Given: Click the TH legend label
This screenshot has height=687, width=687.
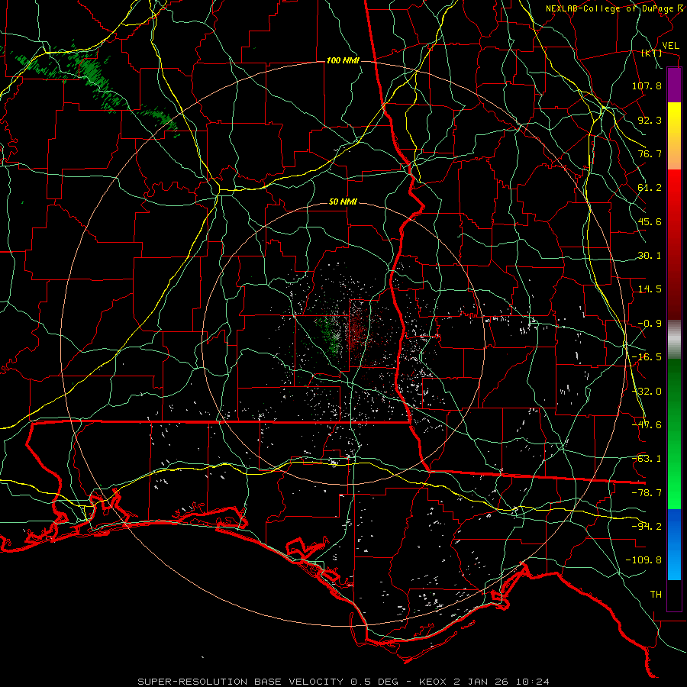Looking at the screenshot, I should tap(656, 595).
